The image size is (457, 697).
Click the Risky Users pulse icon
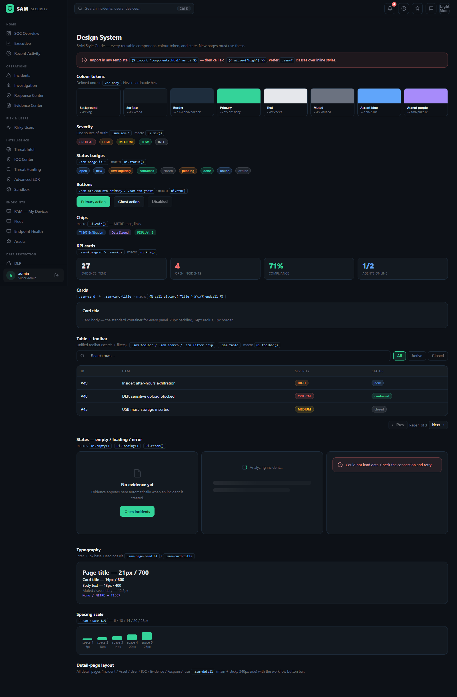coord(9,127)
